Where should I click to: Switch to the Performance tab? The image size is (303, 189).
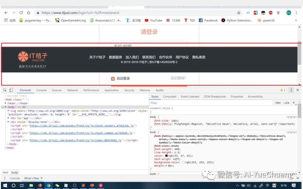tap(91, 90)
